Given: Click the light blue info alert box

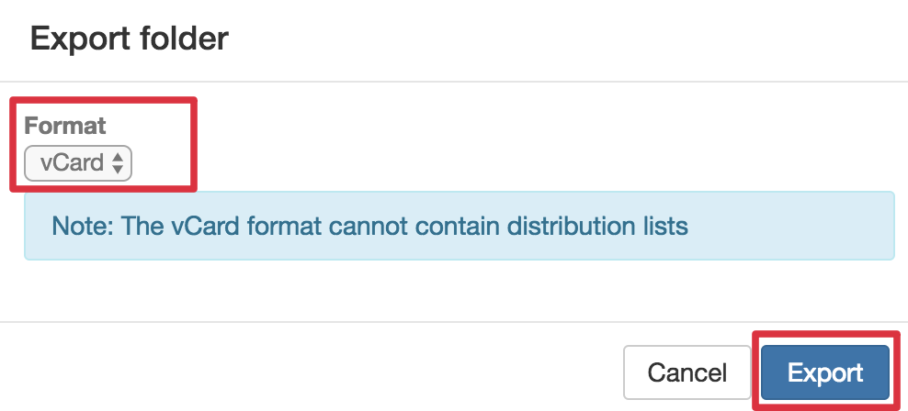Looking at the screenshot, I should pos(460,226).
